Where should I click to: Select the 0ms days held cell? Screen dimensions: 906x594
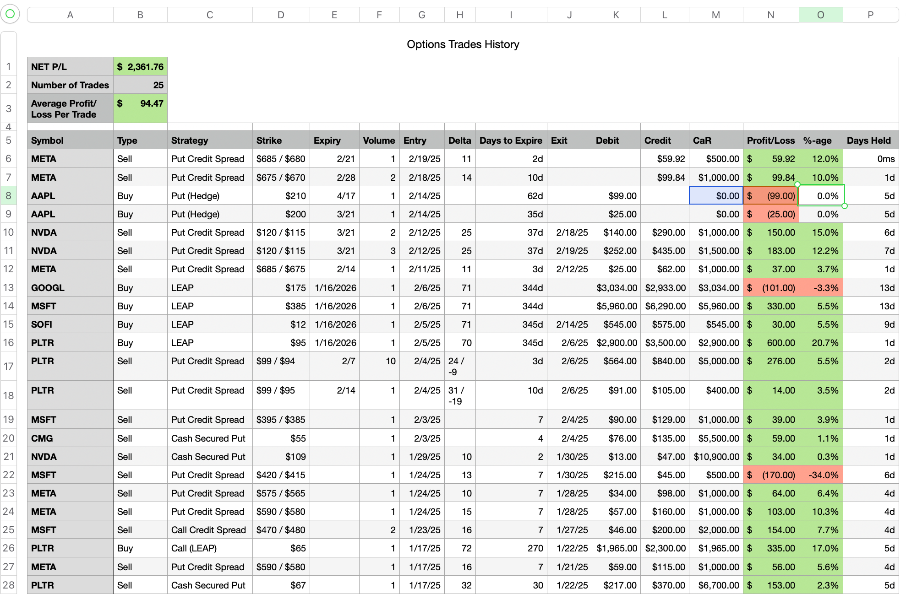(870, 159)
